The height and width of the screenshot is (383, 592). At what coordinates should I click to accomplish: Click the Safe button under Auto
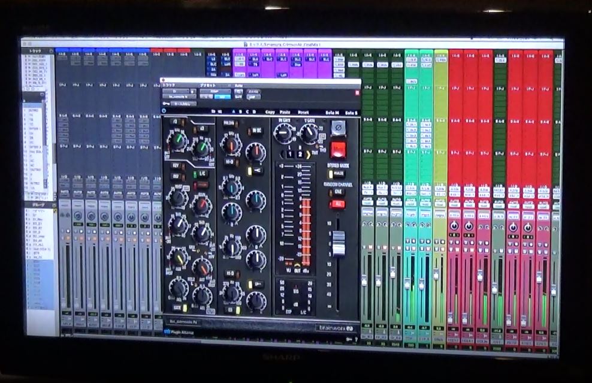click(x=238, y=97)
